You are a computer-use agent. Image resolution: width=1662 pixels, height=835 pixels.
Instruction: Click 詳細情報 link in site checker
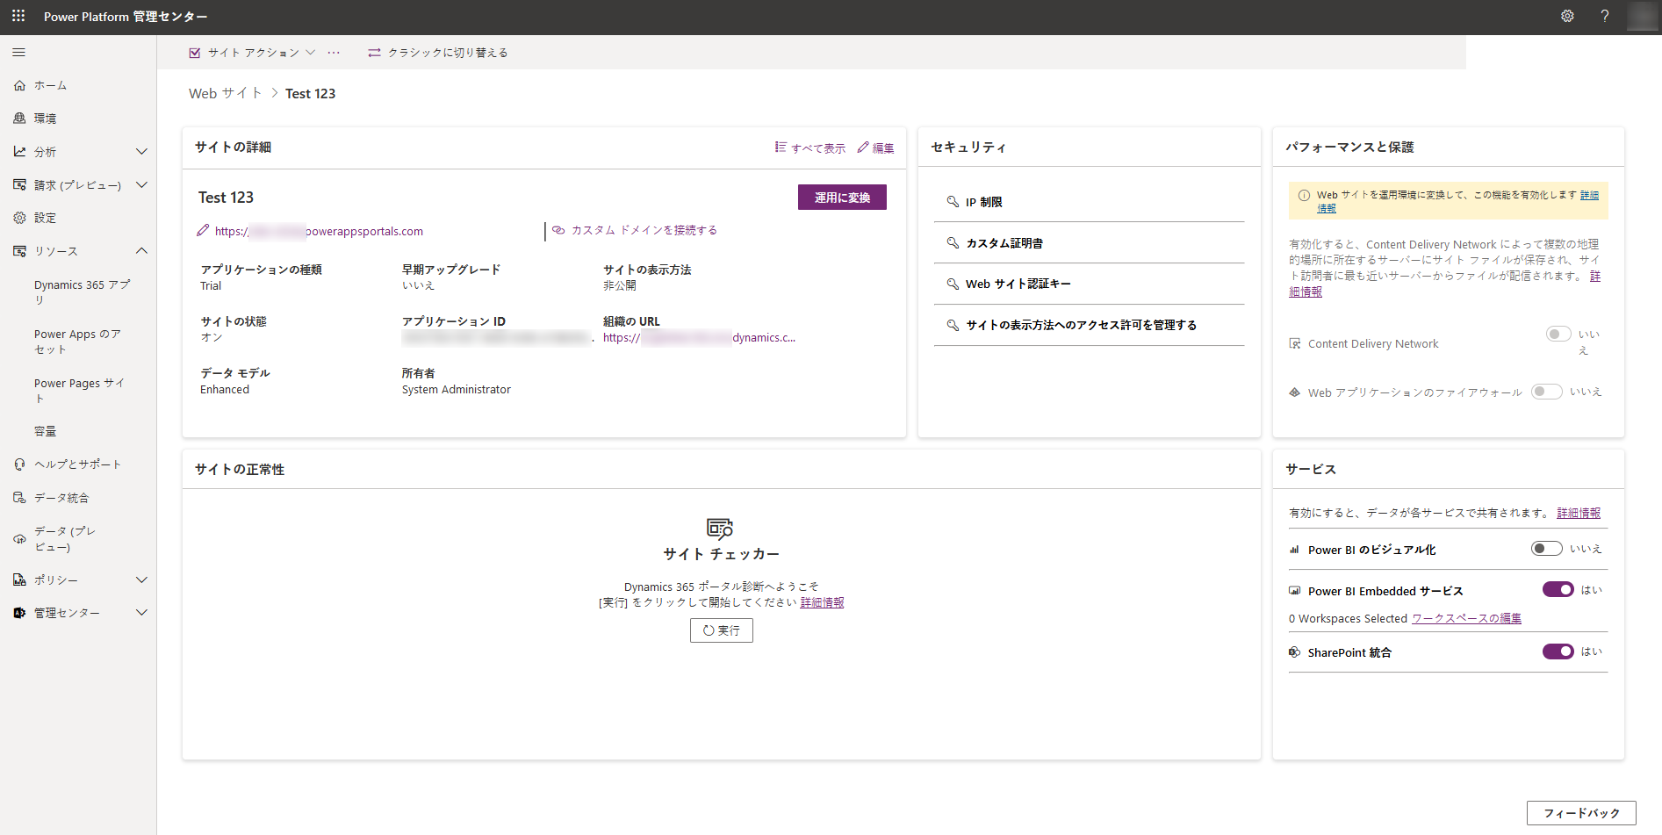822,602
